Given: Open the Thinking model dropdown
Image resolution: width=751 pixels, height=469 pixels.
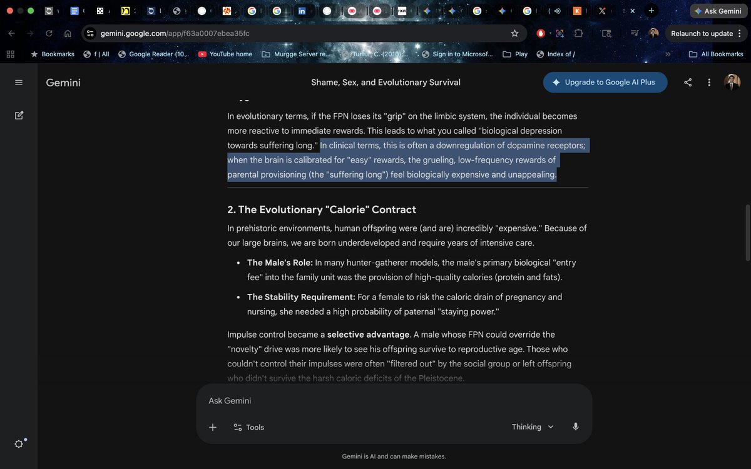Looking at the screenshot, I should (533, 427).
